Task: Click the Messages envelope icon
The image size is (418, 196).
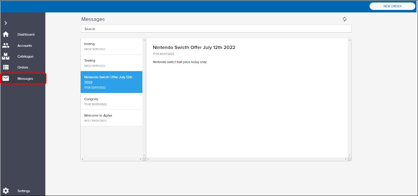Action: click(x=6, y=78)
